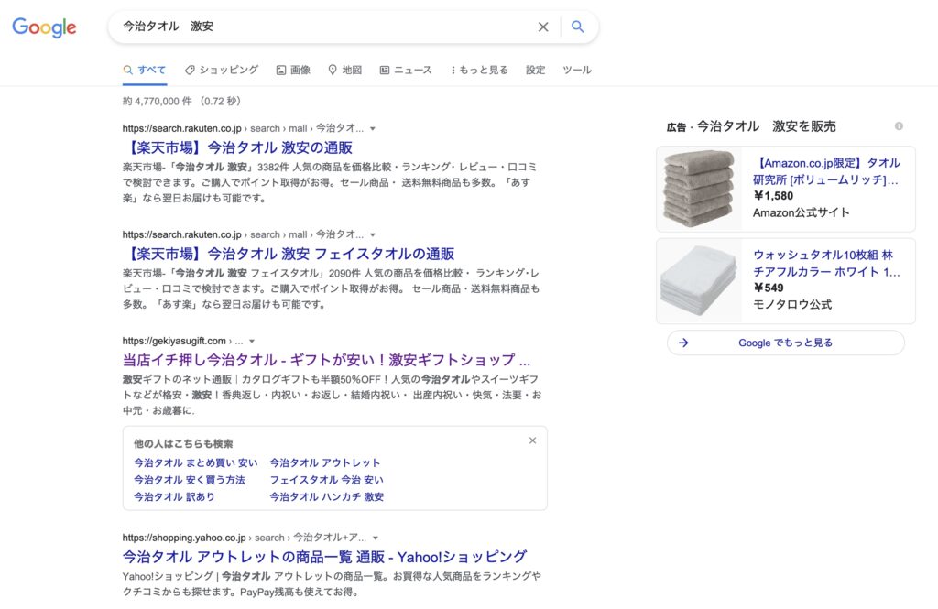Close the 他の人はこちらも検索 box
The width and height of the screenshot is (938, 609).
pyautogui.click(x=532, y=440)
